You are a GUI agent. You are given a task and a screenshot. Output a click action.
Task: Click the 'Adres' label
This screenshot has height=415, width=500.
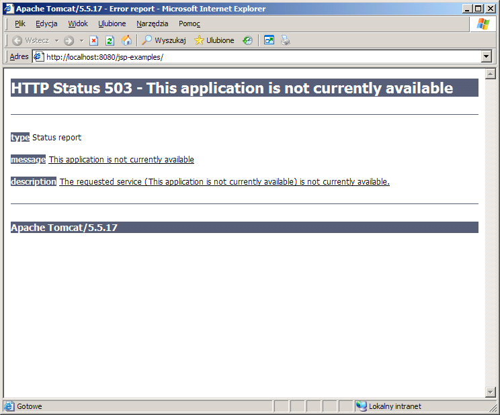[x=19, y=56]
